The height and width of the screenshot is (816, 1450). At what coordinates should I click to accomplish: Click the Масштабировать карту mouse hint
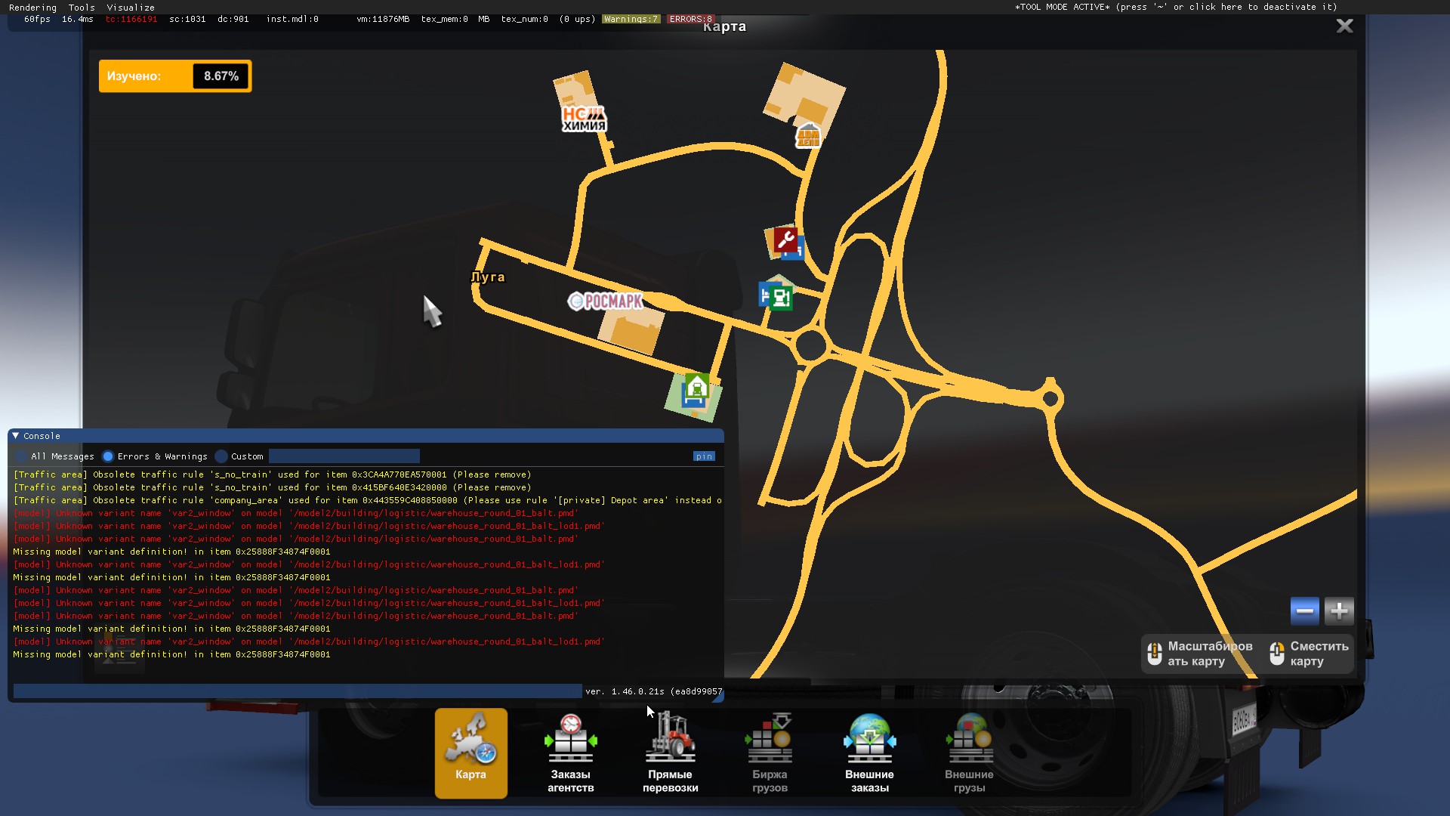coord(1200,654)
